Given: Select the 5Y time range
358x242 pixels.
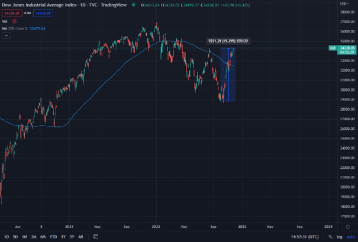Looking at the screenshot, I should [72, 237].
